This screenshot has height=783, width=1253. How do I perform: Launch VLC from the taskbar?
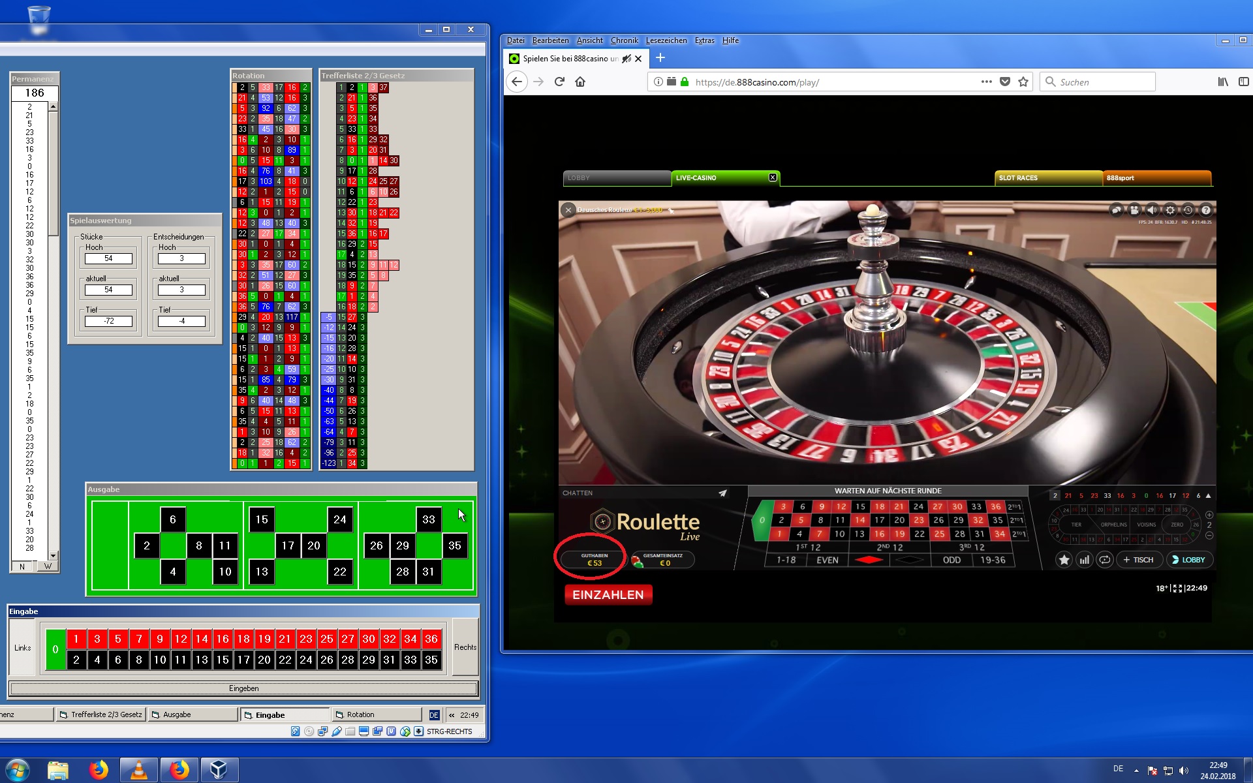click(138, 770)
